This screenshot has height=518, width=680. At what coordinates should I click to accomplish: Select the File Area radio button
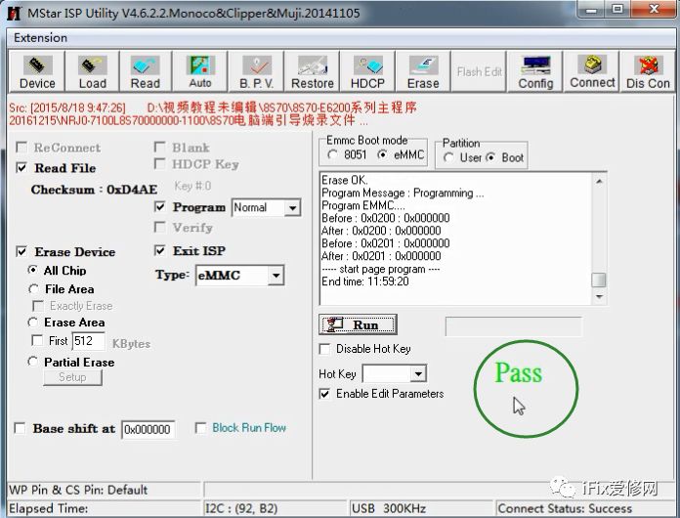point(33,288)
